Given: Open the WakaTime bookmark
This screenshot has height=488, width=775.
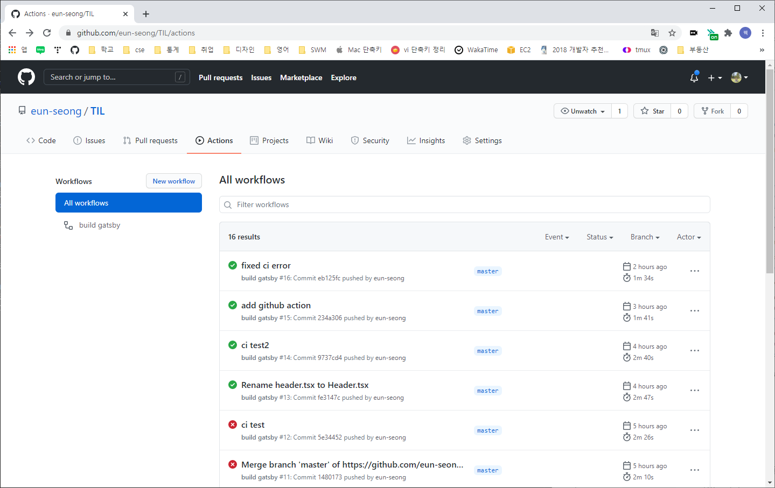Looking at the screenshot, I should pos(476,49).
